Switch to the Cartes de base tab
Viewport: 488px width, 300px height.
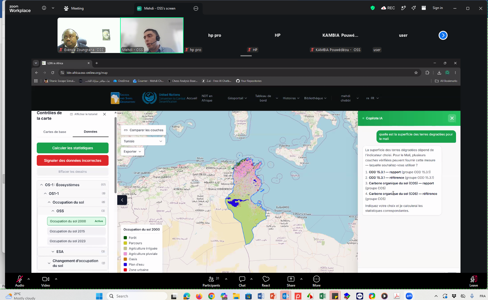click(55, 132)
